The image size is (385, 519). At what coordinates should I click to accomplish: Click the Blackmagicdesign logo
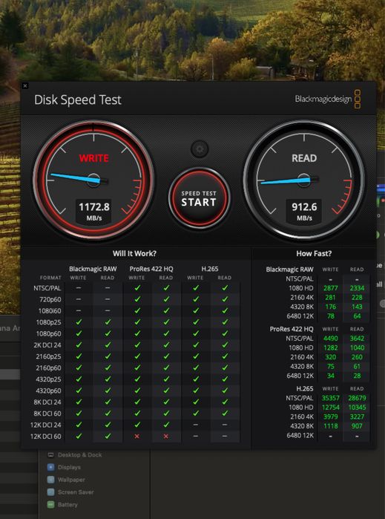pos(327,99)
